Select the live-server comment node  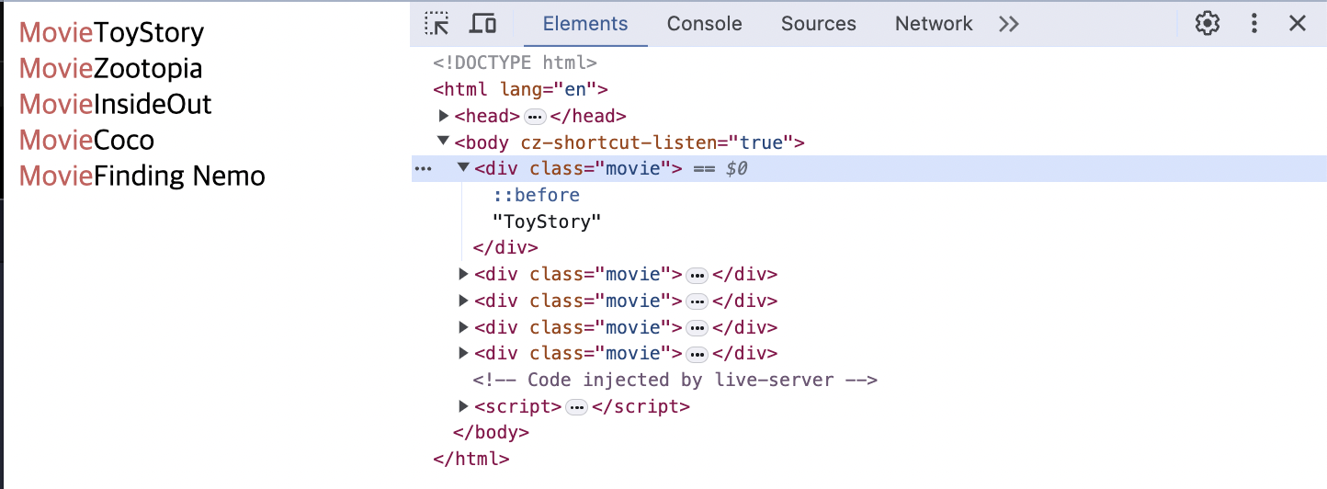[x=675, y=380]
